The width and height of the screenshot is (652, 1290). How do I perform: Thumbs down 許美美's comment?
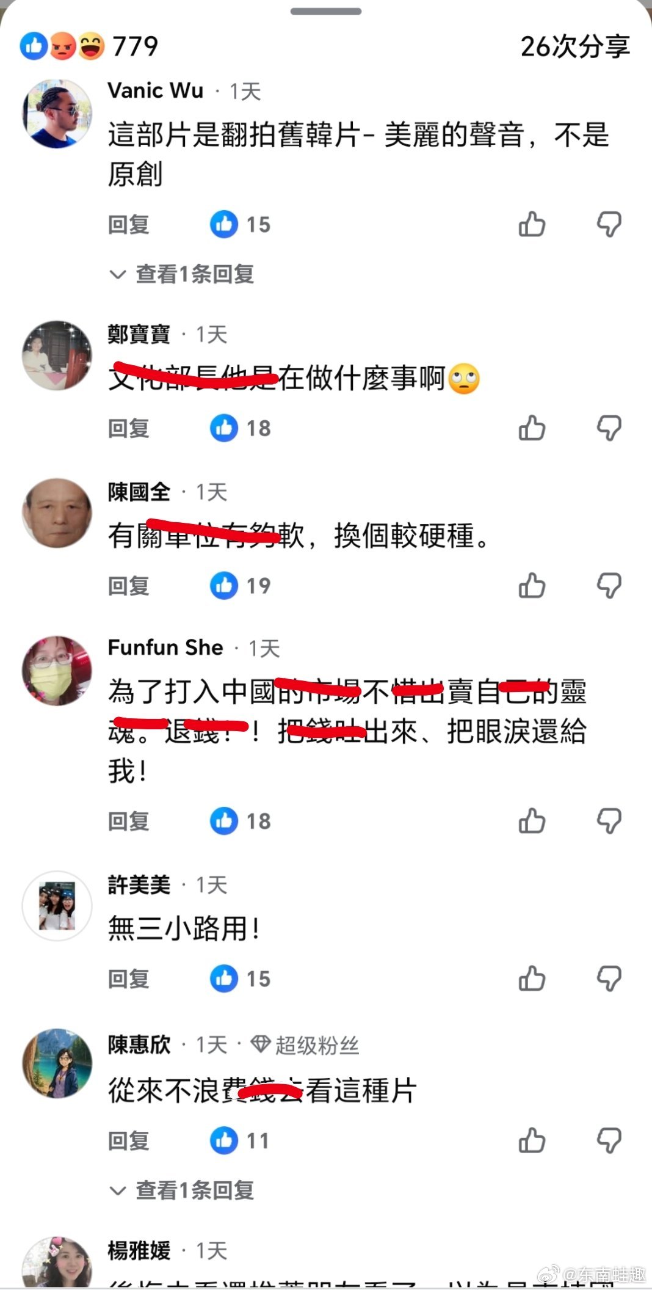(609, 978)
